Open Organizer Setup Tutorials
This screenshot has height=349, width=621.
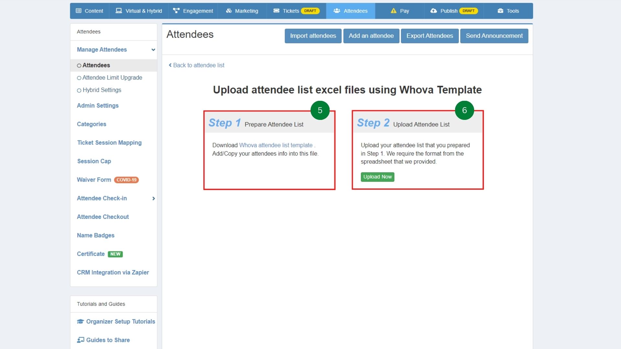click(121, 322)
